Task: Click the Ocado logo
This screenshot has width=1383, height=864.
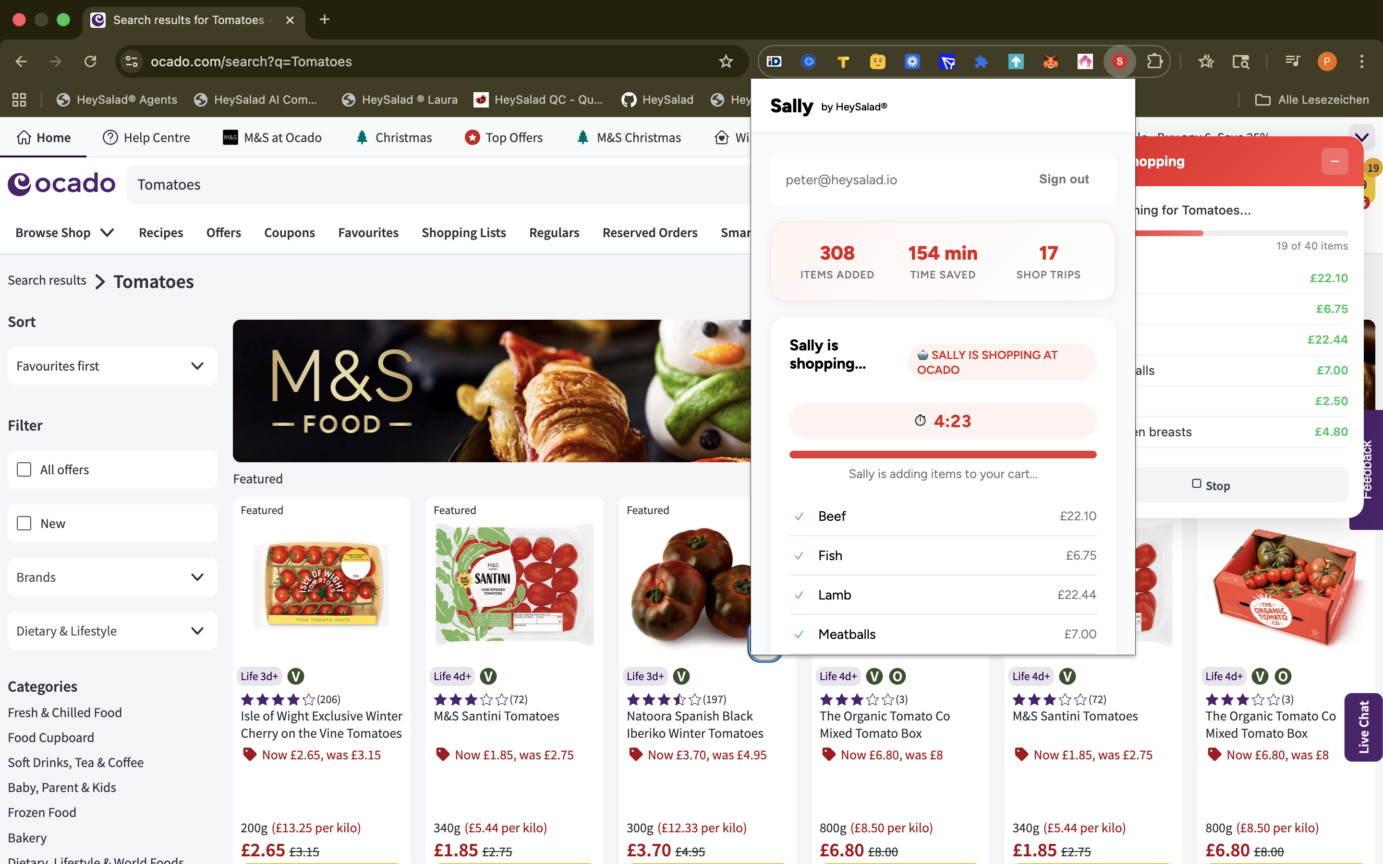Action: click(x=61, y=183)
